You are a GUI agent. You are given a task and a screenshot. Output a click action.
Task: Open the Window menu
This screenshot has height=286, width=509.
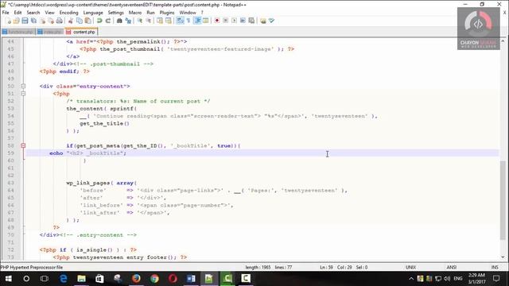point(188,13)
